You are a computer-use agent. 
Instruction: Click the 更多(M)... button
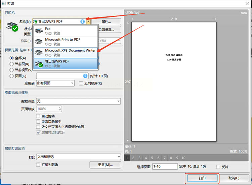[105, 165]
